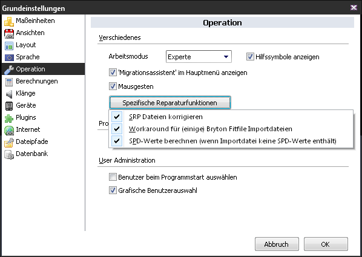Toggle Hilfssymbole anzeigen checkbox
Image resolution: width=362 pixels, height=257 pixels.
click(x=250, y=57)
